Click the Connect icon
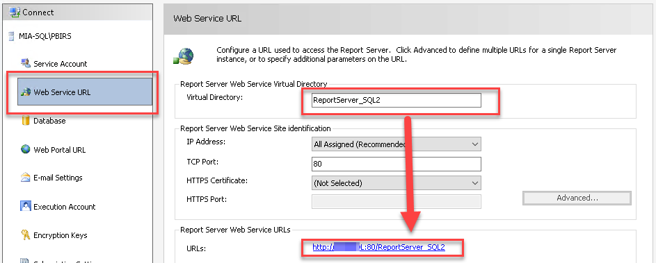Screen dimensions: 656x263 [14, 12]
